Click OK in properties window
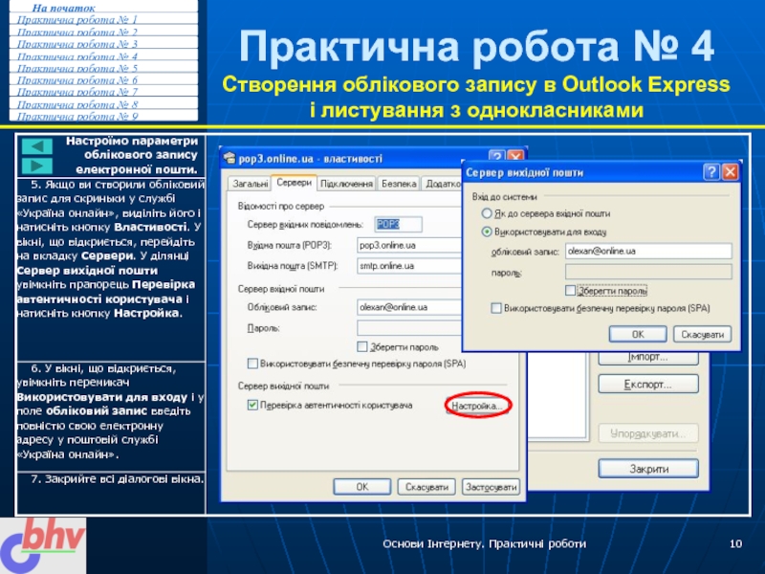The height and width of the screenshot is (574, 765). [362, 487]
